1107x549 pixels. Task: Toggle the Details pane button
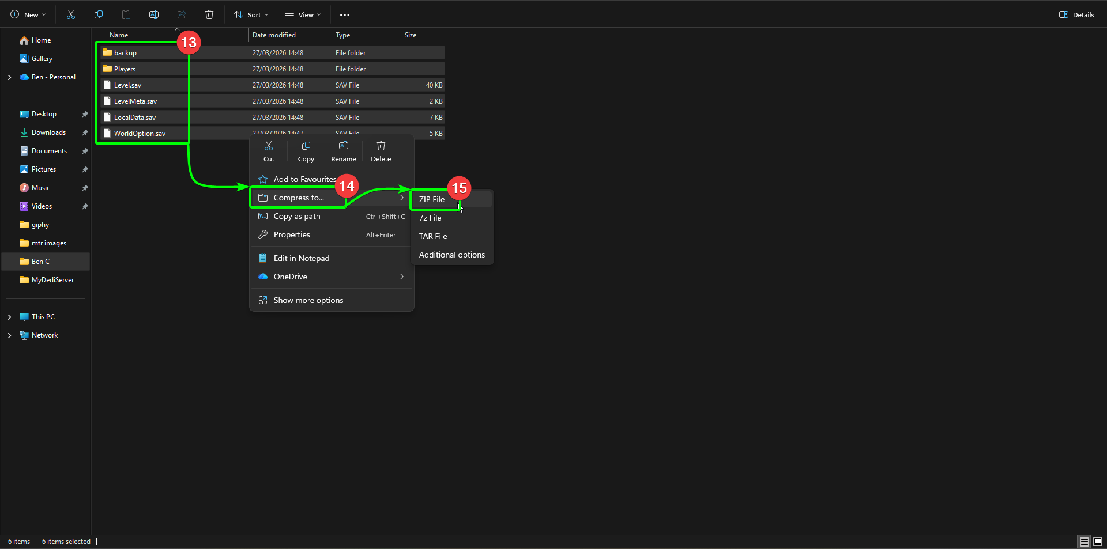1076,14
